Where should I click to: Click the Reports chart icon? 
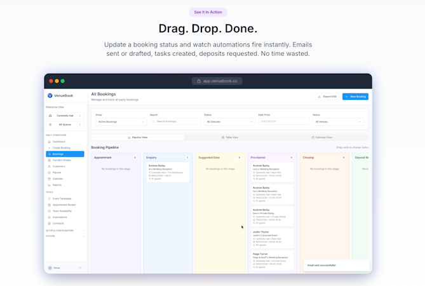pos(49,185)
